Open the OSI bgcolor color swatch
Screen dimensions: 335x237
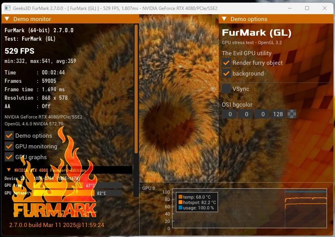292,114
